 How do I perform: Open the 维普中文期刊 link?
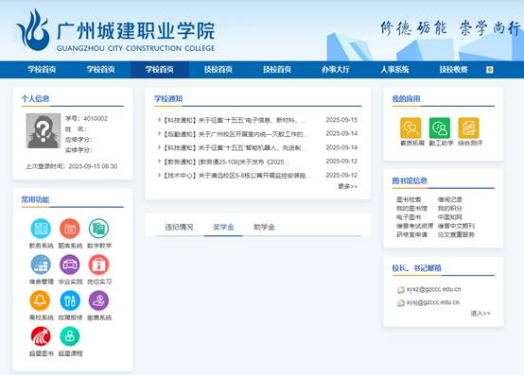(x=456, y=226)
